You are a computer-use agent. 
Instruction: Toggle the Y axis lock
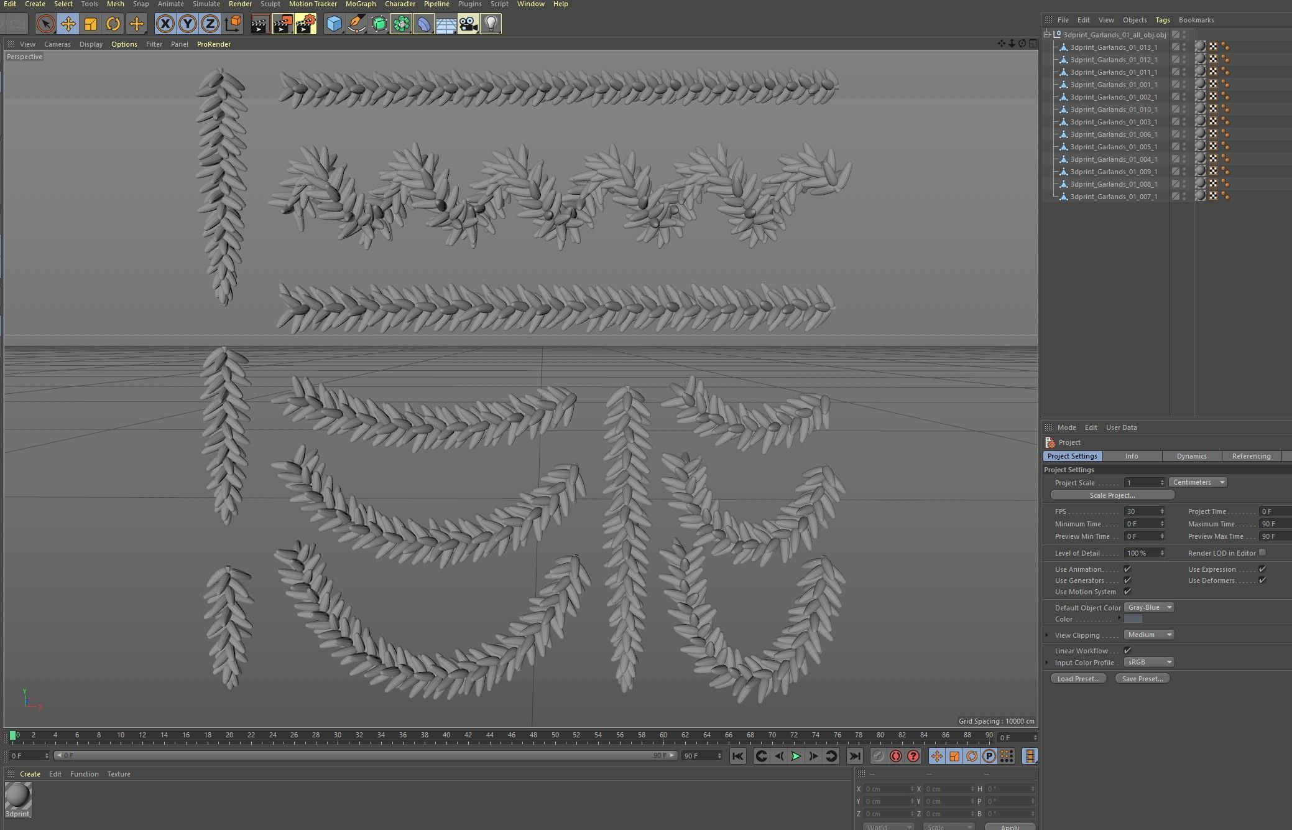coord(187,24)
